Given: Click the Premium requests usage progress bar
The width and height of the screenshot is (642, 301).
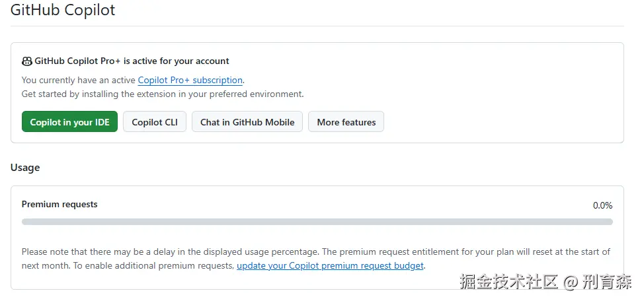Looking at the screenshot, I should [x=317, y=222].
